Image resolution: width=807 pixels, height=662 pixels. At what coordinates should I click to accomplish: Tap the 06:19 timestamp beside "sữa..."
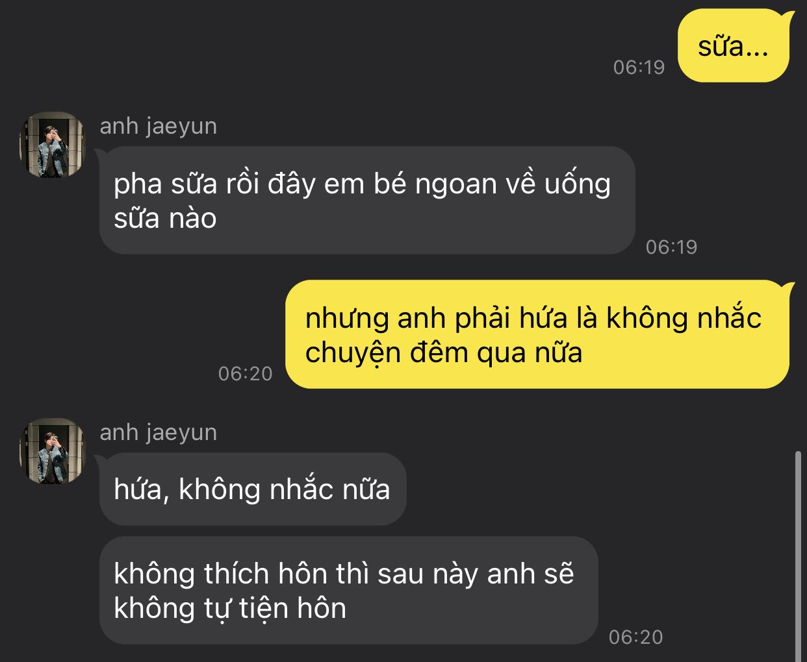(639, 67)
